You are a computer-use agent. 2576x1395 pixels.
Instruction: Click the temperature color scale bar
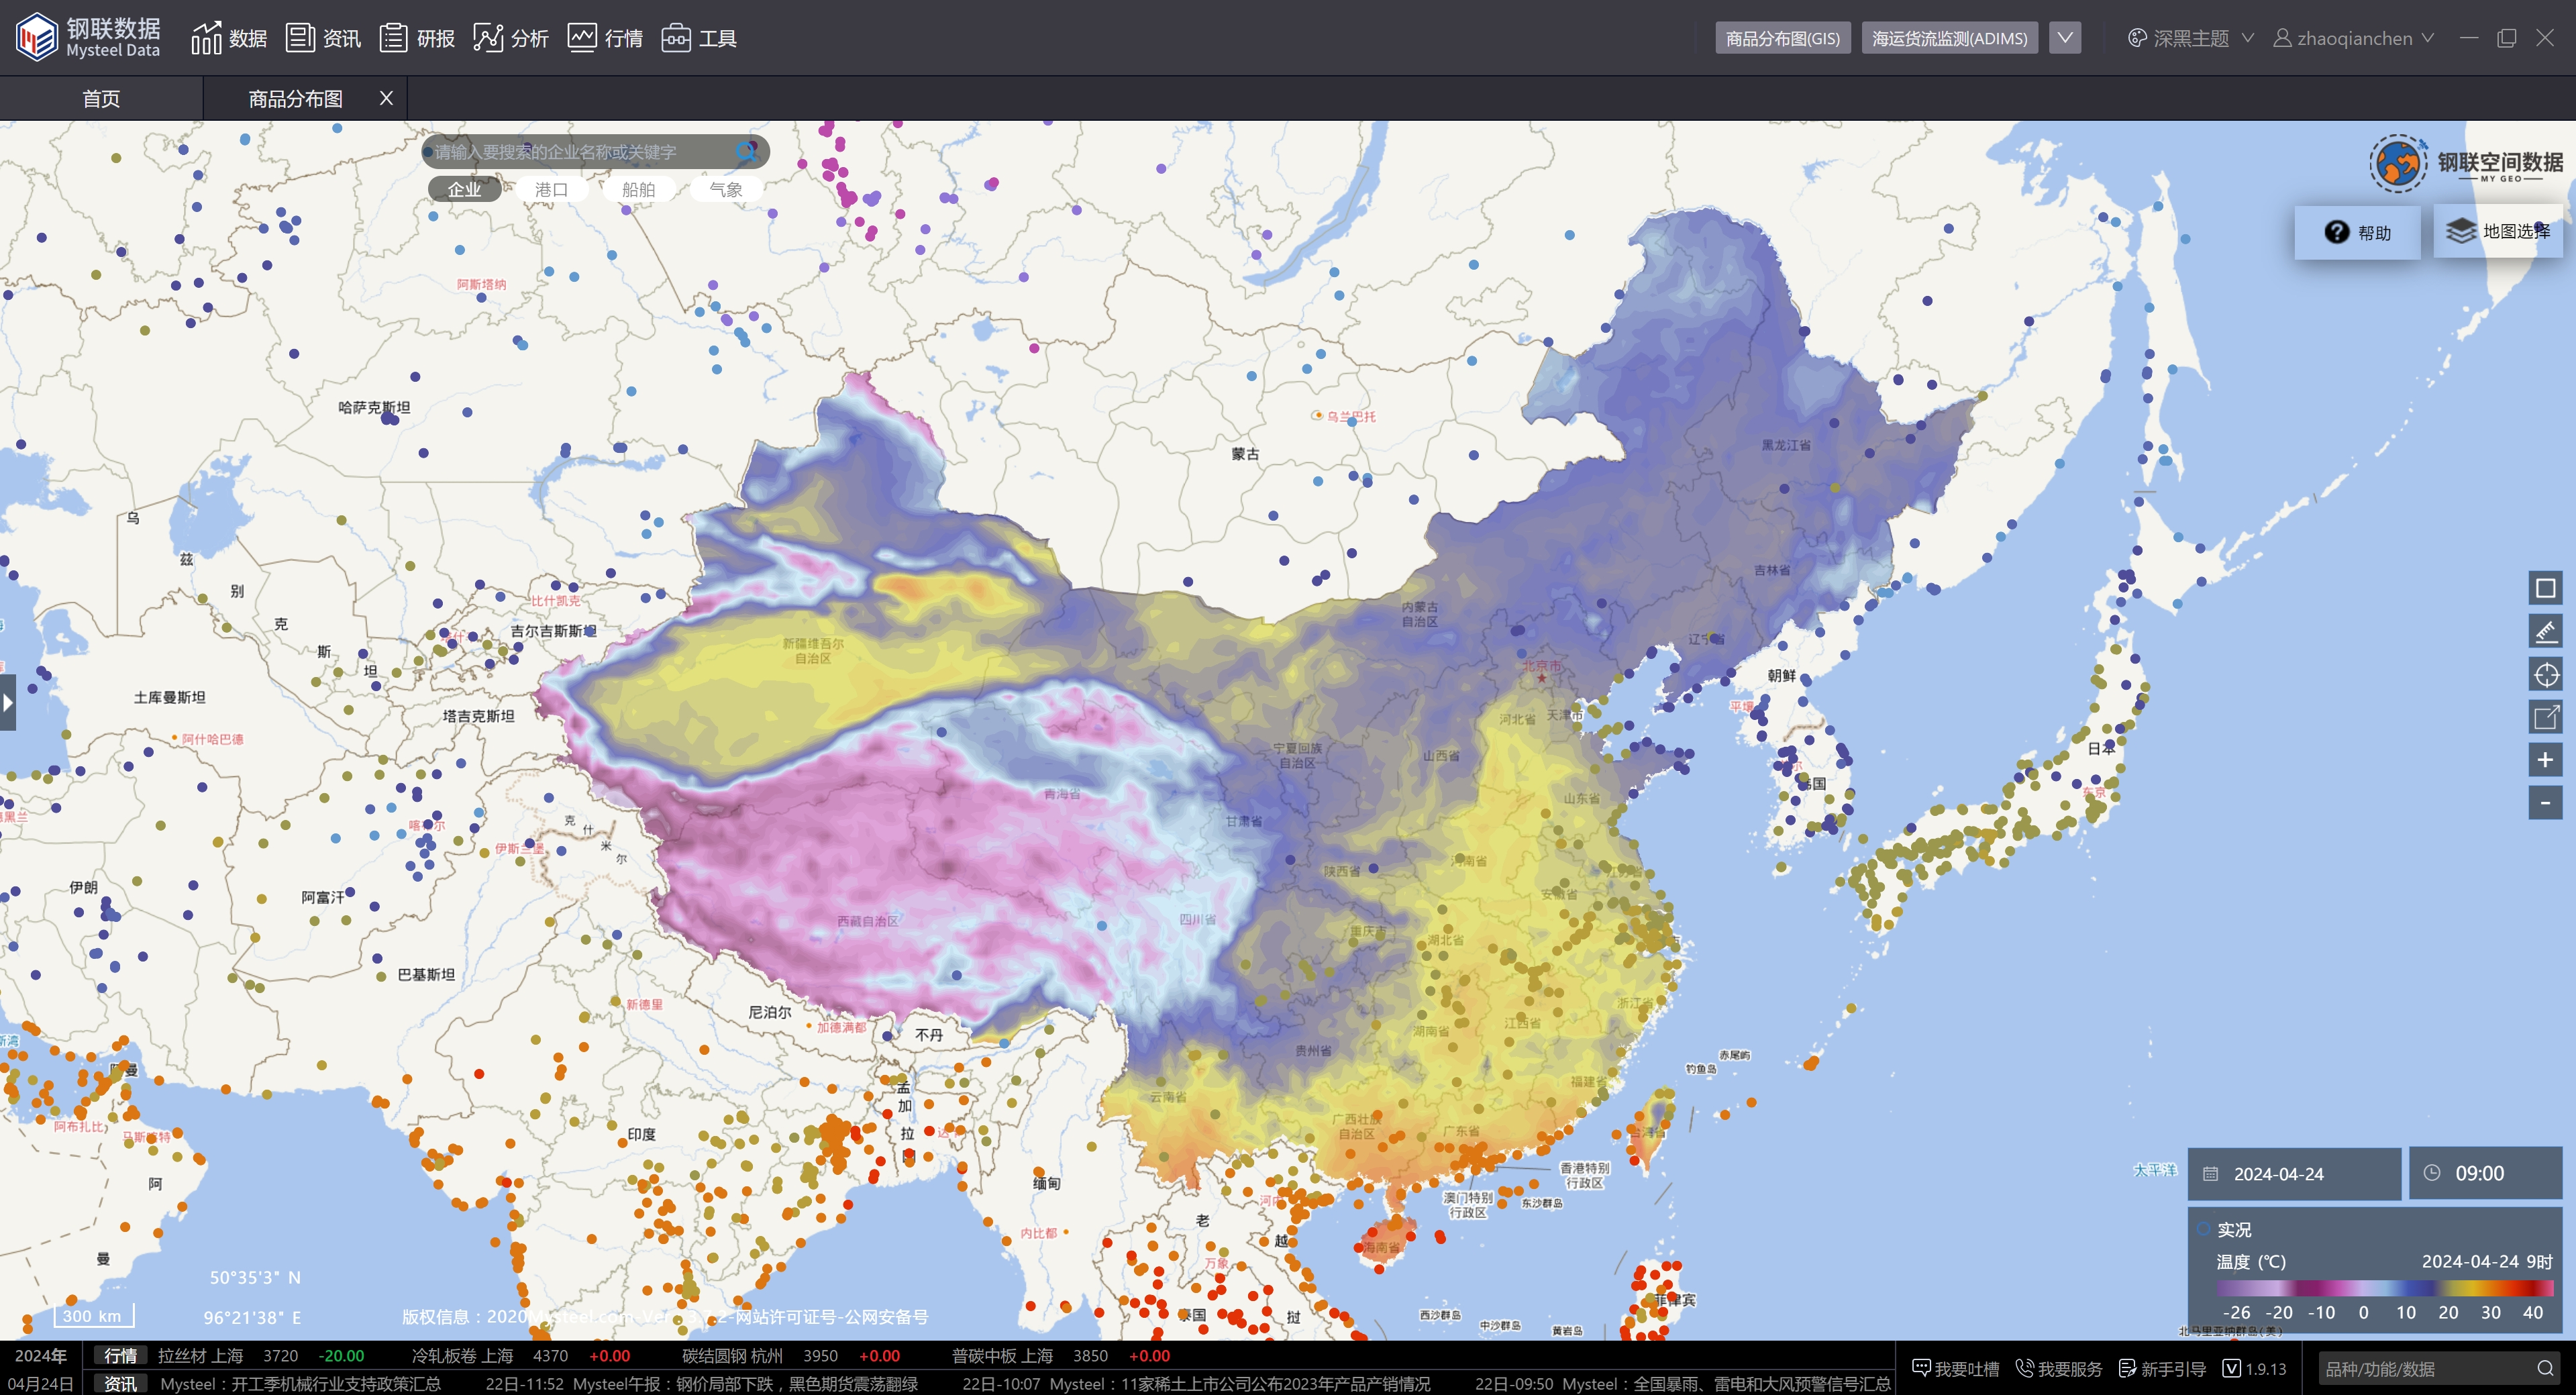pyautogui.click(x=2385, y=1288)
